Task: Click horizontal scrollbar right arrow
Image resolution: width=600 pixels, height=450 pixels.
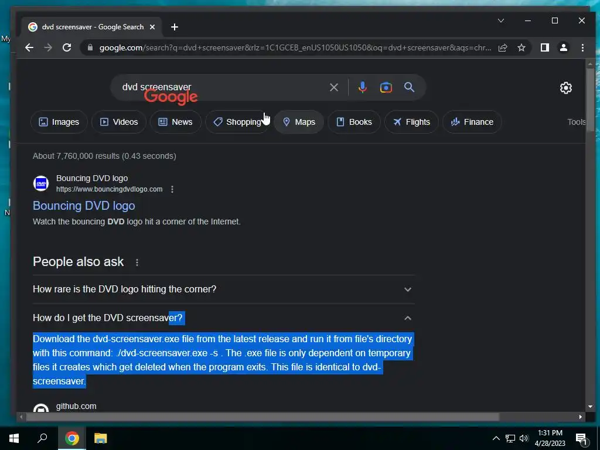Action: tap(581, 417)
